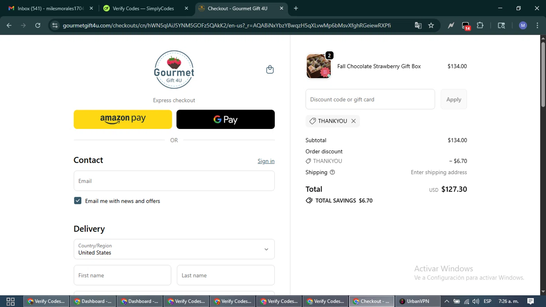This screenshot has width=546, height=307.
Task: Click the Fall Chocolate Strawberry Gift Box name
Action: tap(379, 66)
